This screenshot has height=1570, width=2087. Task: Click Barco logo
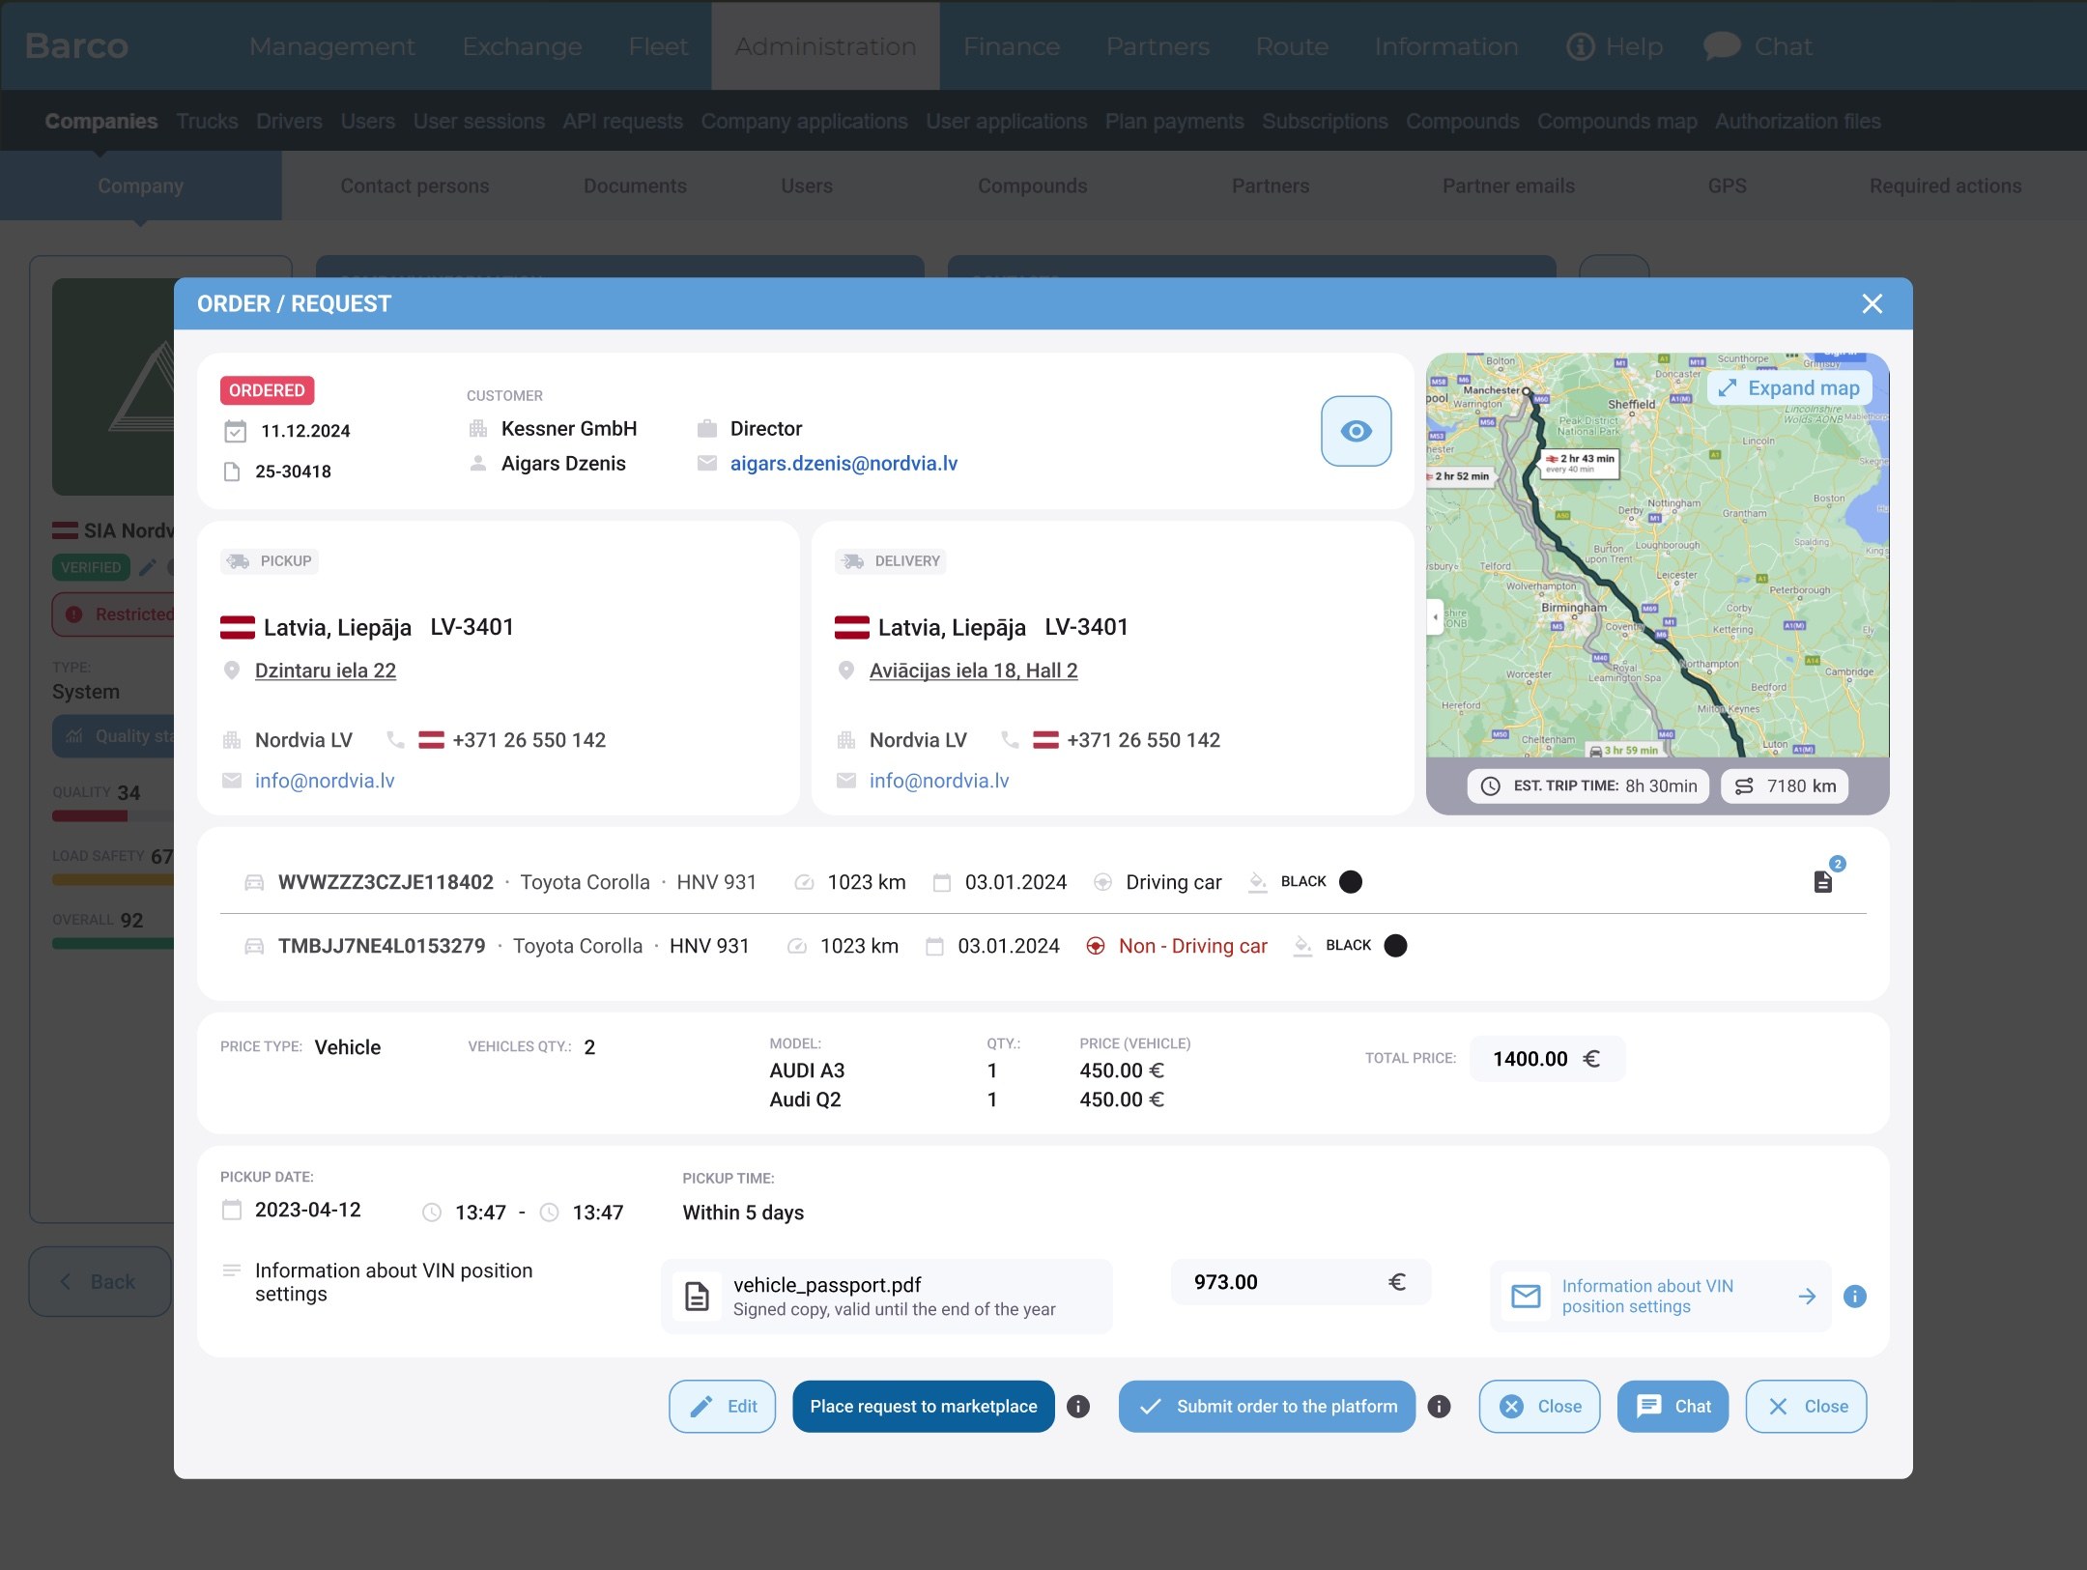click(76, 46)
